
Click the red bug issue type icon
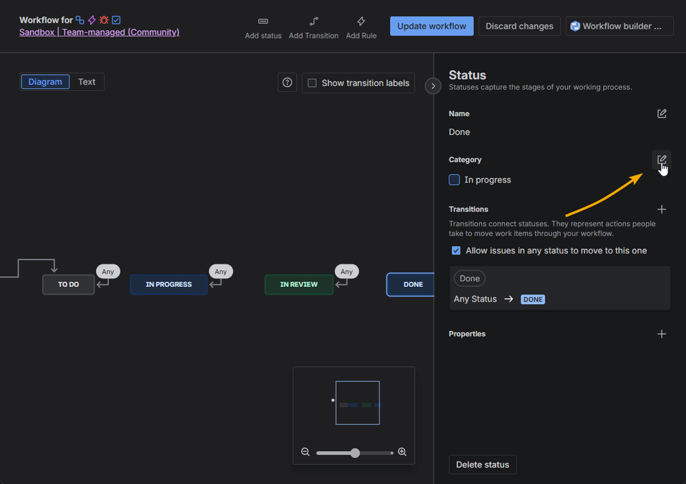104,20
